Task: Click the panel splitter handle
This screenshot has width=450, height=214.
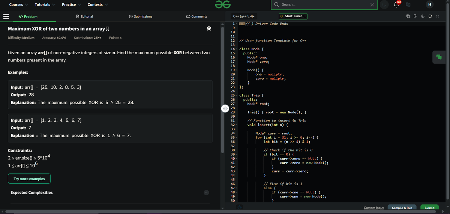Action: coord(225,109)
